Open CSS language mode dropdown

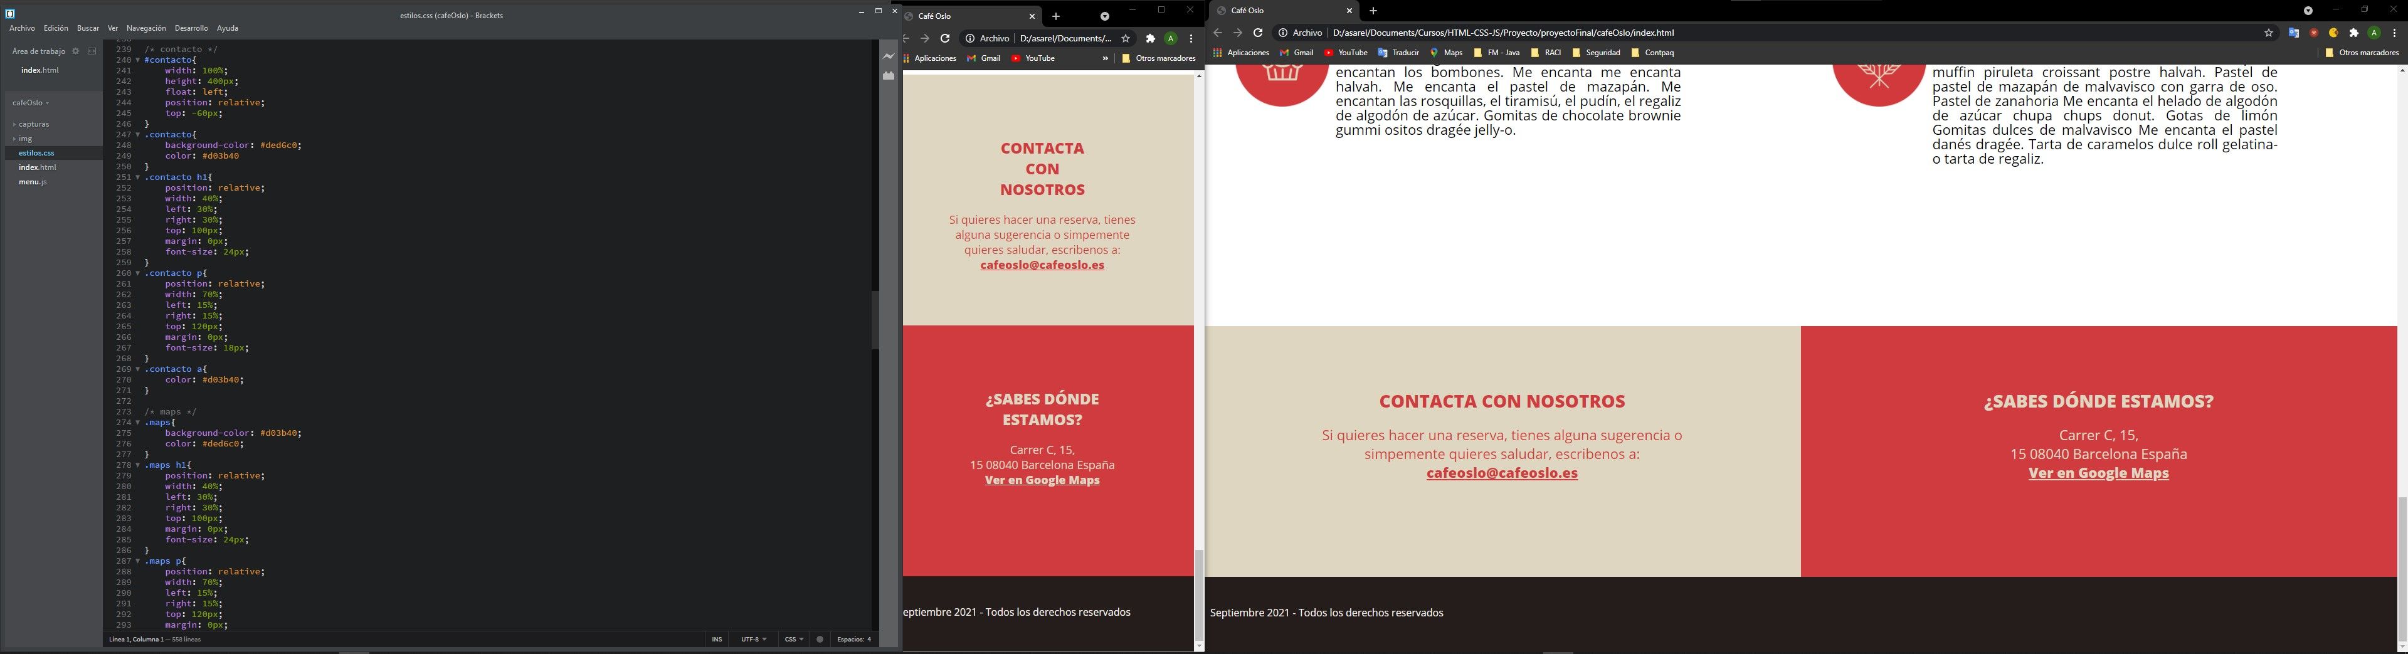coord(794,640)
